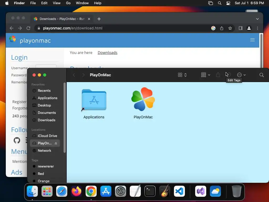Screen dimensions: 269x202
Task: Select Network in Finder sidebar
Action: click(45, 150)
